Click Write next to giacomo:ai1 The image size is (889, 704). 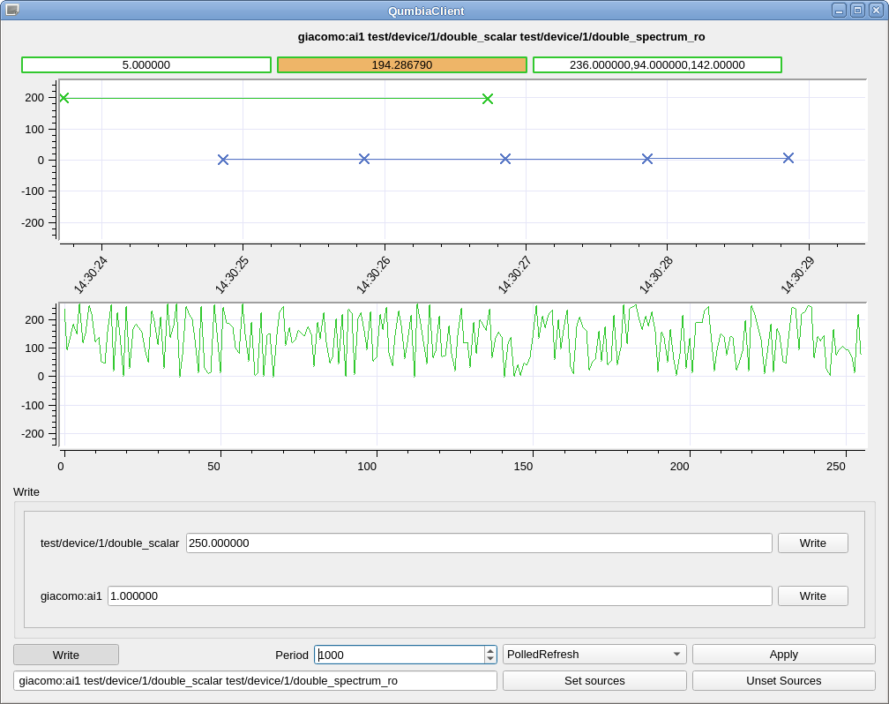[811, 595]
